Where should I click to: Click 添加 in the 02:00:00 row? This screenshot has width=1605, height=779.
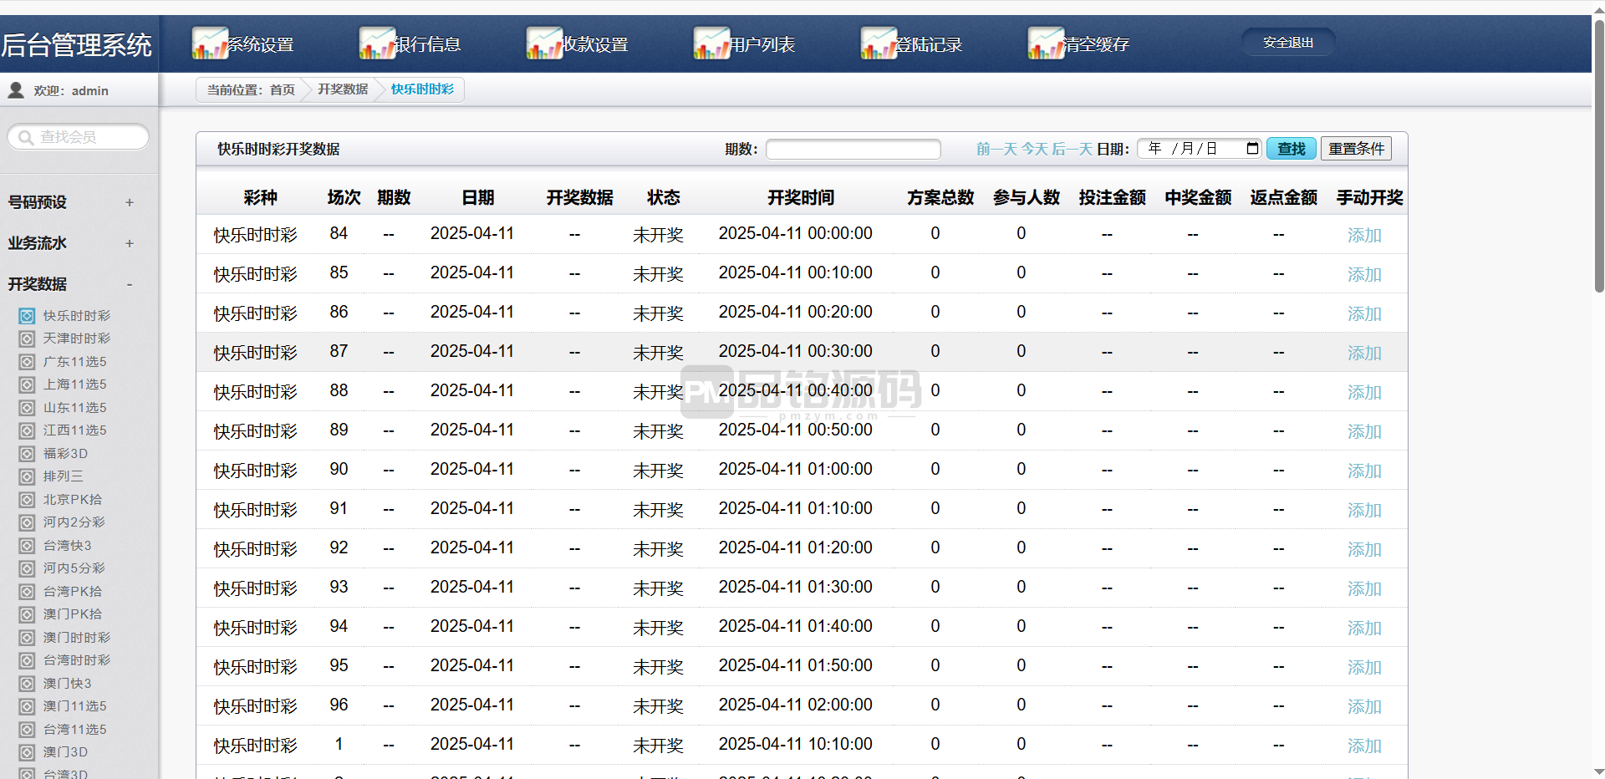pos(1364,706)
